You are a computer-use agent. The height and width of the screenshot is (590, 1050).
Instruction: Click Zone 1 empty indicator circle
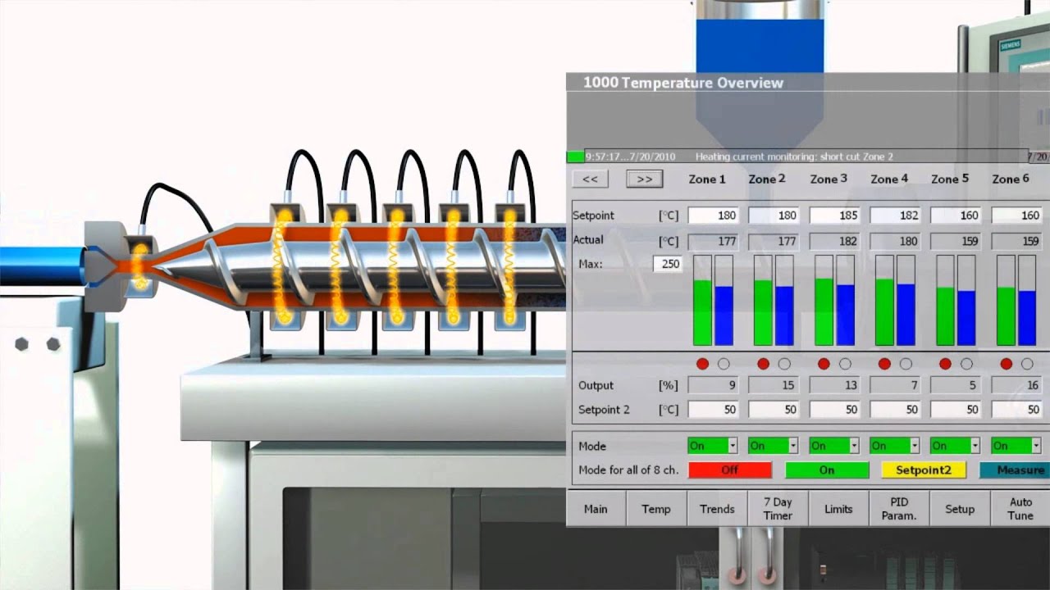724,364
